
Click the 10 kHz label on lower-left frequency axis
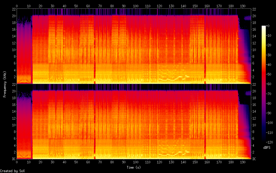(x=13, y=125)
